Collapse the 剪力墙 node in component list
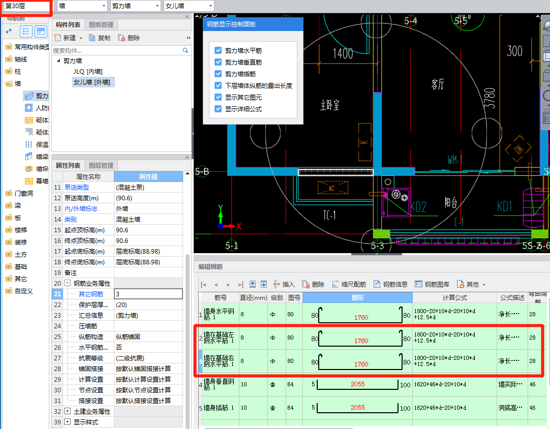This screenshot has height=429, width=550. 58,60
